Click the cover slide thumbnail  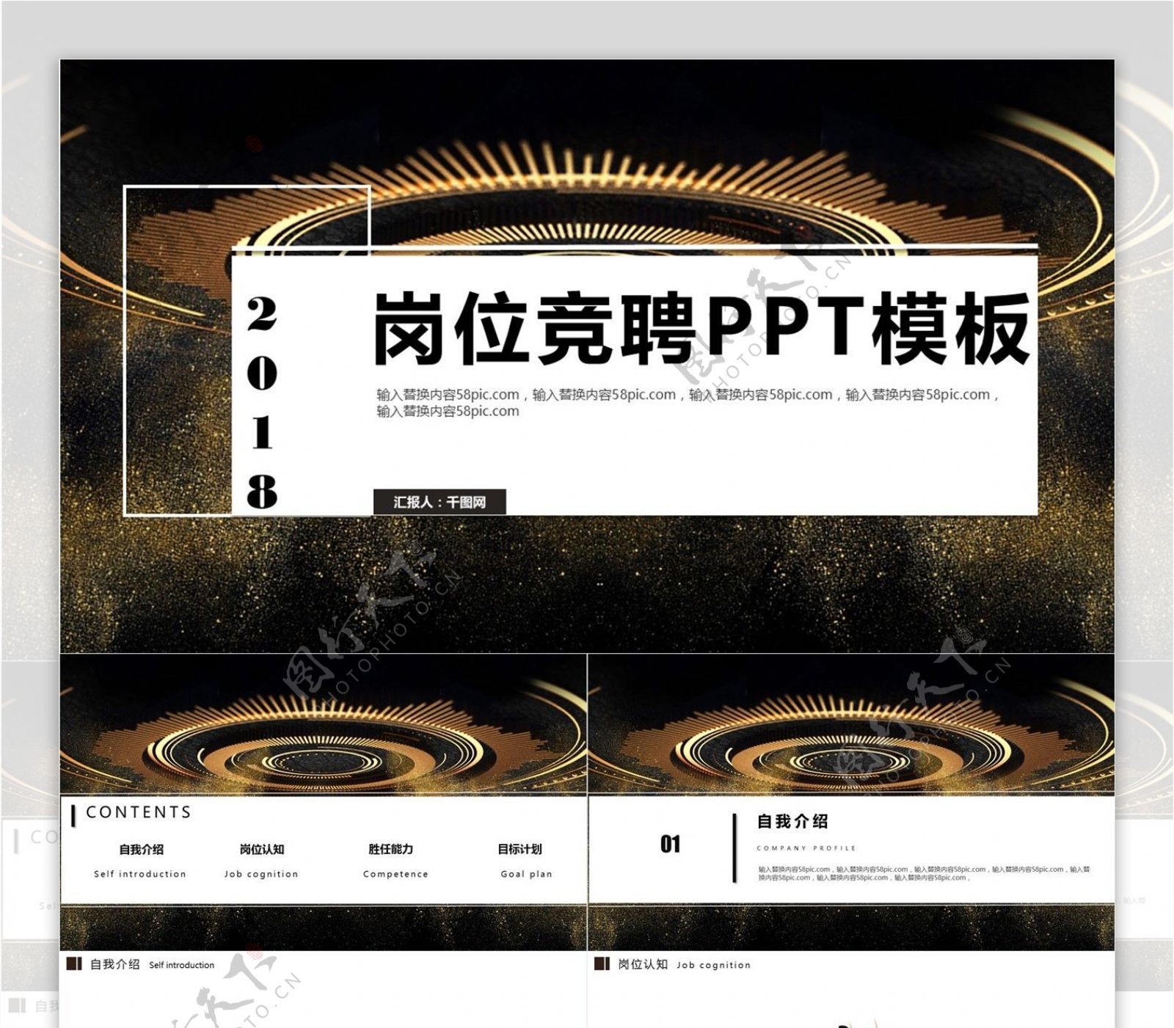point(587,356)
